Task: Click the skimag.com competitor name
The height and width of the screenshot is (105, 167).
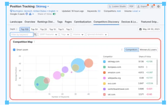Action: click(114, 61)
